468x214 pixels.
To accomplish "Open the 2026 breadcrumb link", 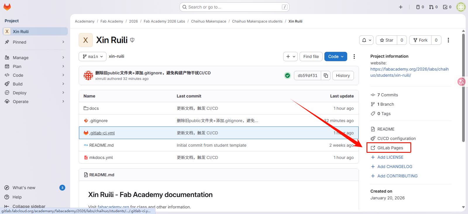I will point(133,21).
